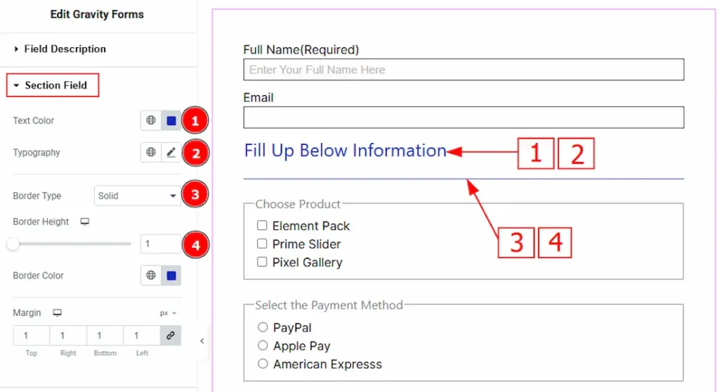Image resolution: width=720 pixels, height=392 pixels.
Task: Toggle linked margin values chain icon
Action: click(x=170, y=336)
